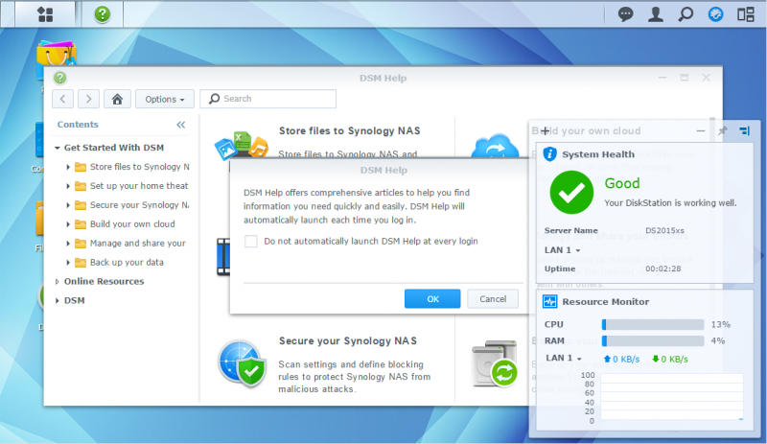
Task: Focus the DSM Help Search field
Action: pos(268,99)
